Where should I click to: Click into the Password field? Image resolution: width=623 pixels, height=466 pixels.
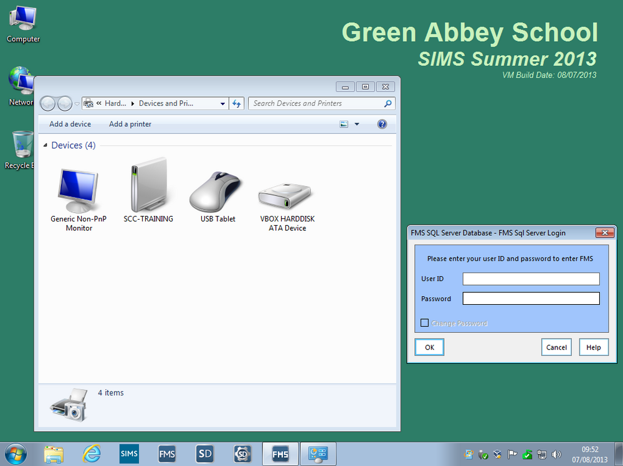coord(531,299)
